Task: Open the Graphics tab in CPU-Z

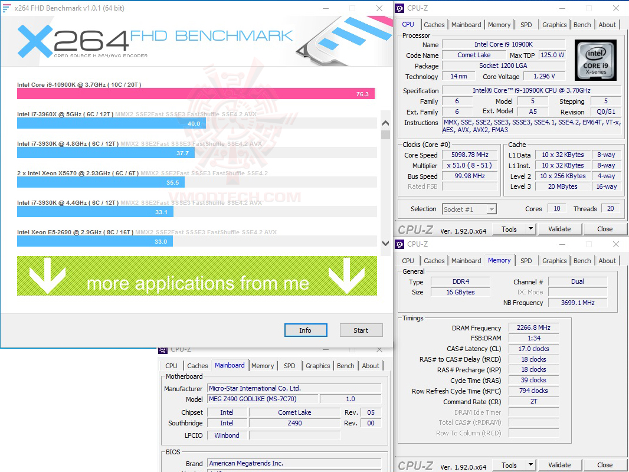Action: coord(554,24)
